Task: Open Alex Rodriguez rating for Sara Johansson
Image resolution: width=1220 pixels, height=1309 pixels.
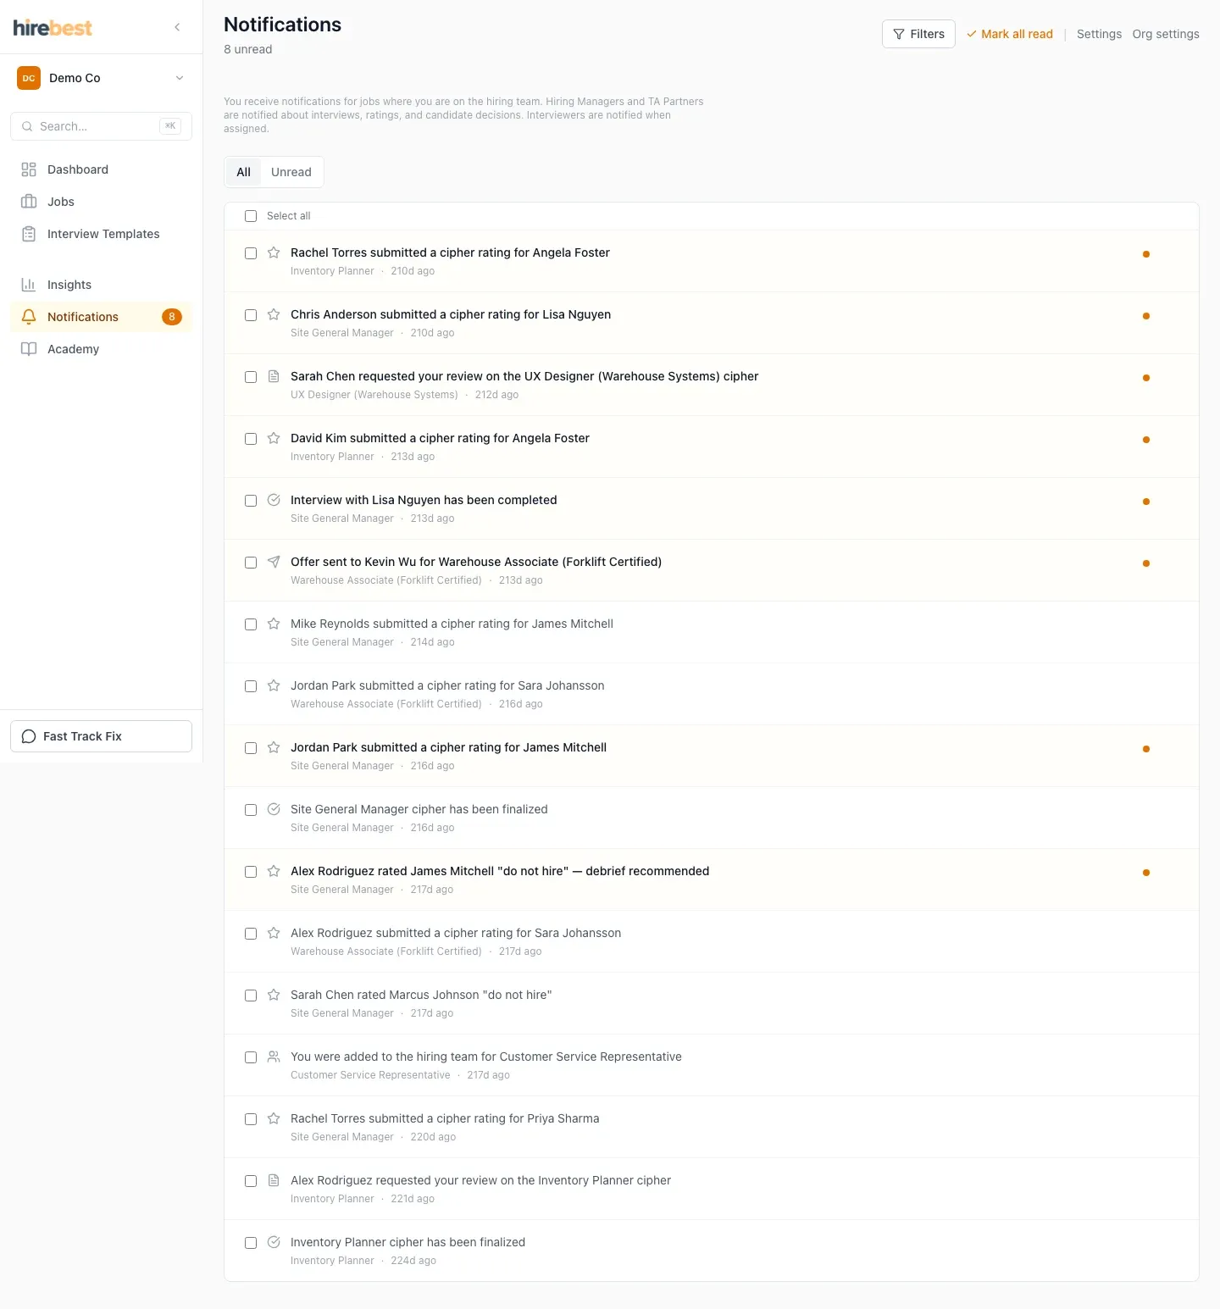Action: point(712,941)
